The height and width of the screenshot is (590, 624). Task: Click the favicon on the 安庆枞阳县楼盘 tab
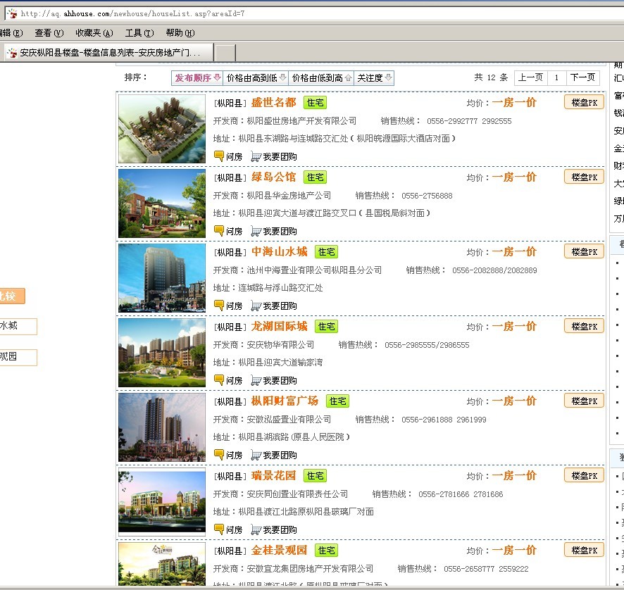(13, 53)
